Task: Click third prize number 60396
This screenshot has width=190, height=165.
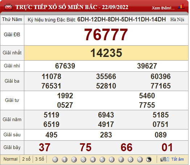Action: 161,77
